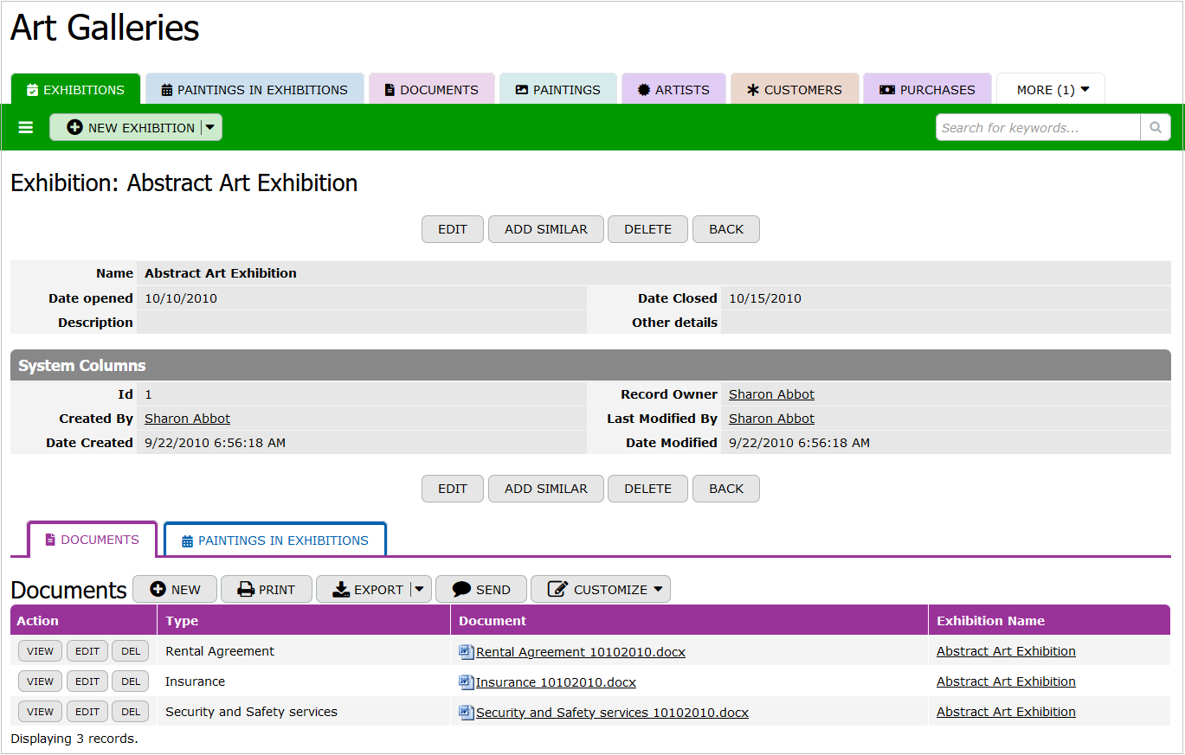Type in the Search for keywords field
Viewport: 1185px width, 755px height.
pyautogui.click(x=1037, y=128)
